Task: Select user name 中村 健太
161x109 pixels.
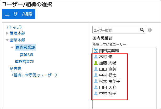Action: [x=108, y=75]
